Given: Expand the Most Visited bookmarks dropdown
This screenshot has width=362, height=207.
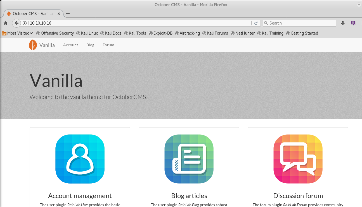Looking at the screenshot, I should (x=18, y=33).
